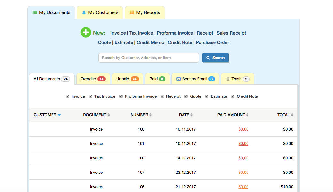Click the trash can icon on the Trash tab
Viewport: 333px width, 192px height.
228,79
